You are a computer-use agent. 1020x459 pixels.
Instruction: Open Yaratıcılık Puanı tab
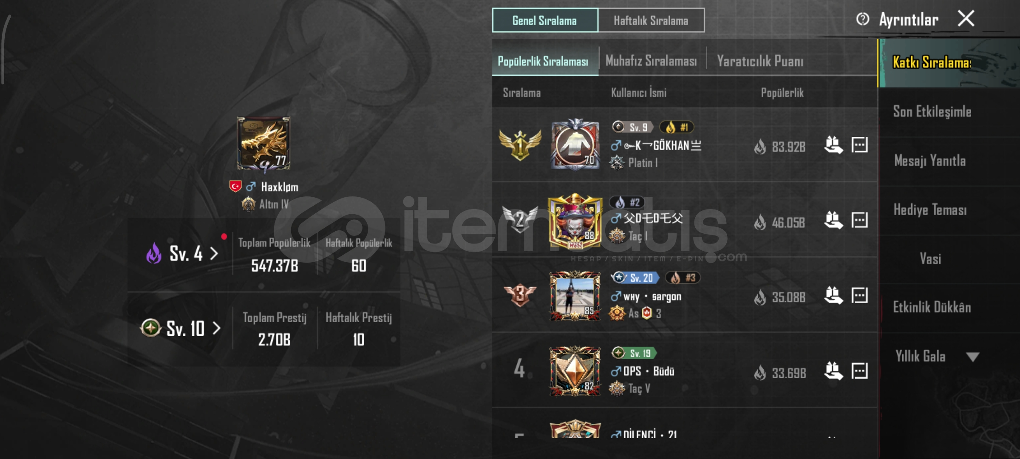pyautogui.click(x=760, y=61)
